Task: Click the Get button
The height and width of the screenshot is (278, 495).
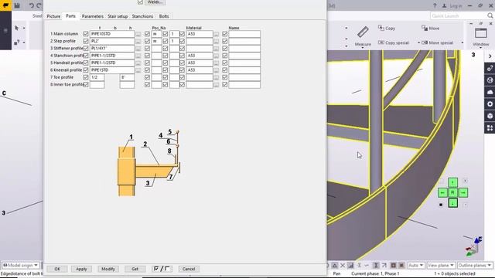Action: [135, 269]
